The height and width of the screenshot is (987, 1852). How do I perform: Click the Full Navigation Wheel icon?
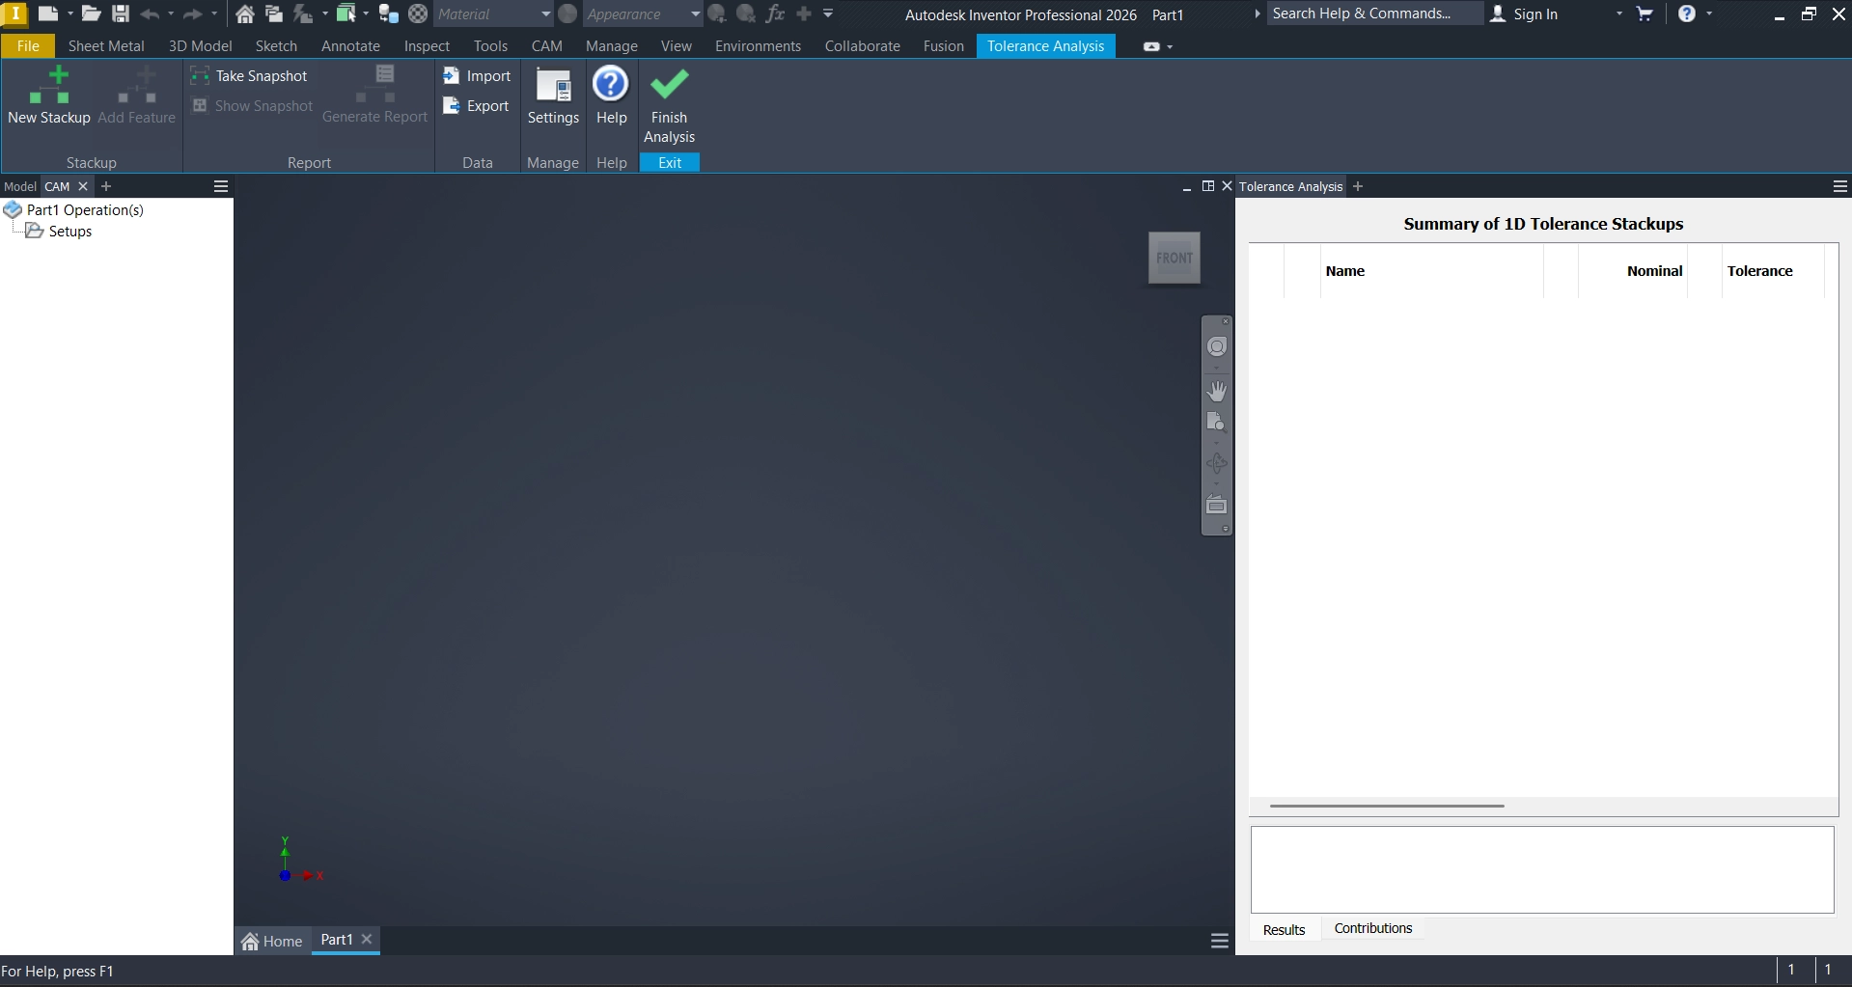[1217, 346]
